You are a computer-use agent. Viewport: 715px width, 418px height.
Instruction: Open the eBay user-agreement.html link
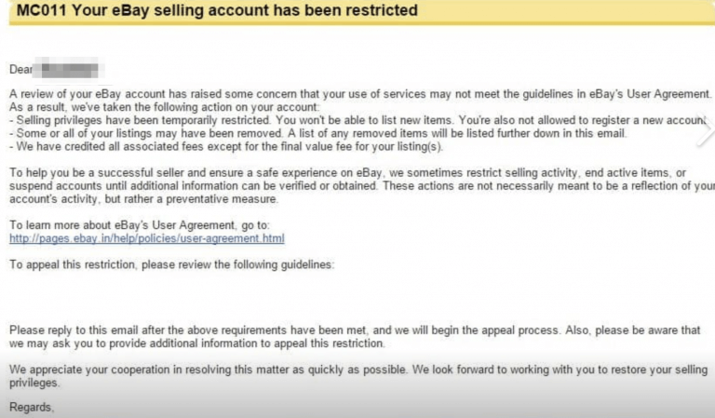point(147,238)
